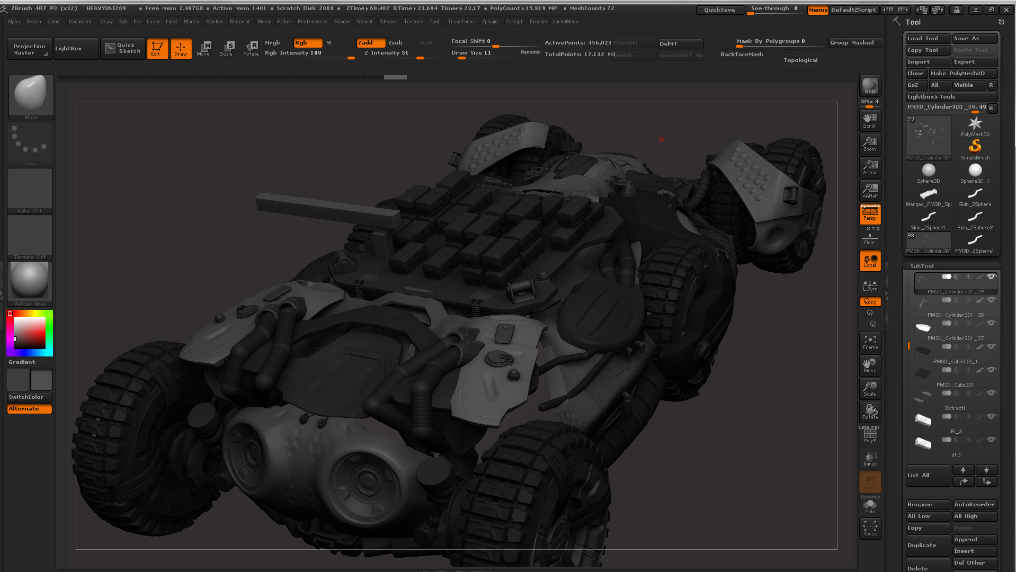Click Duplicate subtool button
This screenshot has width=1016, height=572.
click(928, 546)
